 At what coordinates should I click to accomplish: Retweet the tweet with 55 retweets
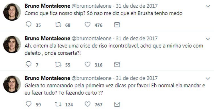[x=58, y=64]
